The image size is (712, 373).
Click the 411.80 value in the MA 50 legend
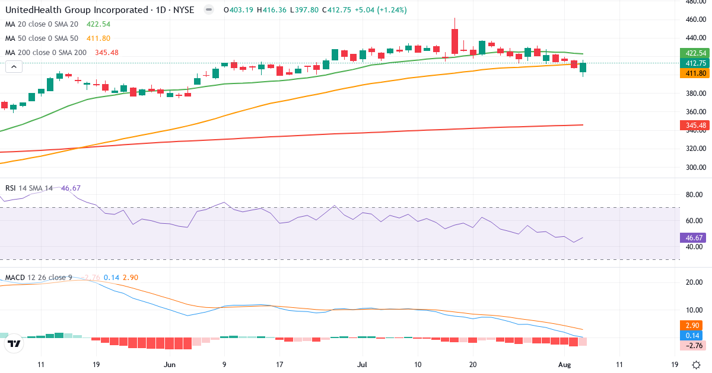(x=98, y=38)
